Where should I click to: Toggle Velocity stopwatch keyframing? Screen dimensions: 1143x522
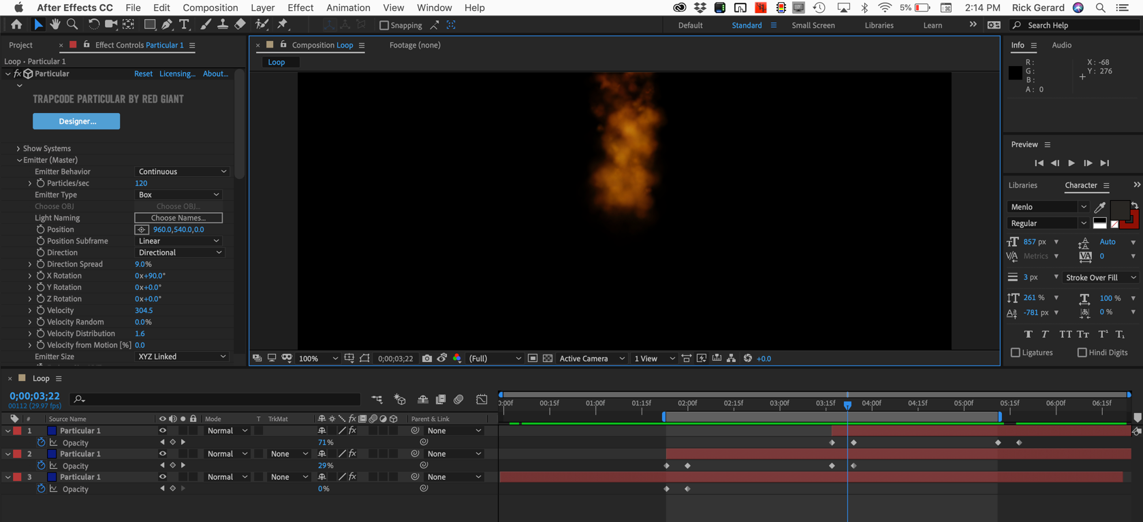[40, 310]
